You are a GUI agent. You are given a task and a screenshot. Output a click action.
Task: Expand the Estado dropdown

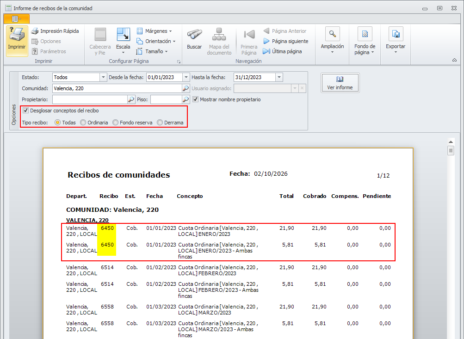point(103,77)
